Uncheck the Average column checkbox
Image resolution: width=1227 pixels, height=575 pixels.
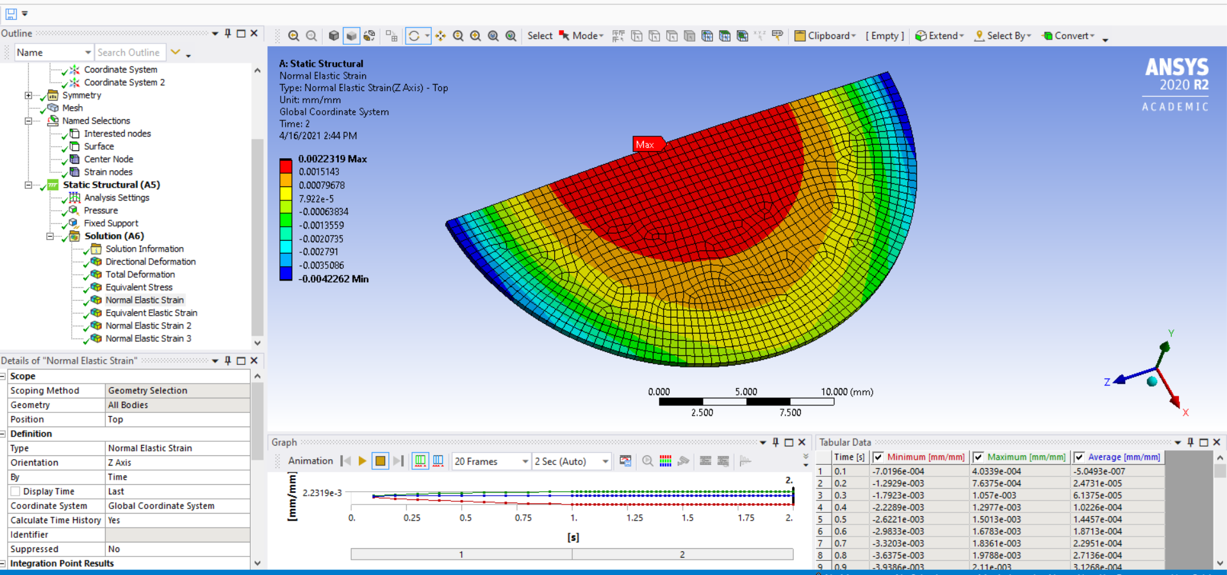pos(1079,457)
